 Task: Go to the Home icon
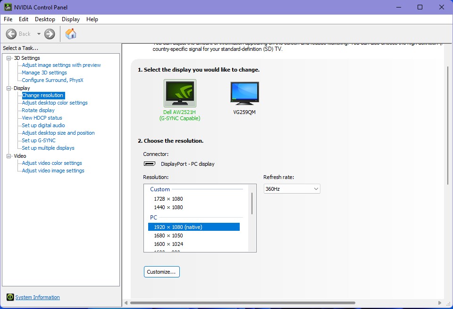[x=71, y=34]
